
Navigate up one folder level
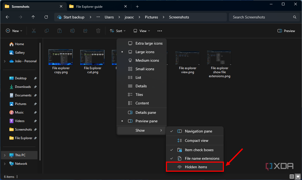[33, 17]
